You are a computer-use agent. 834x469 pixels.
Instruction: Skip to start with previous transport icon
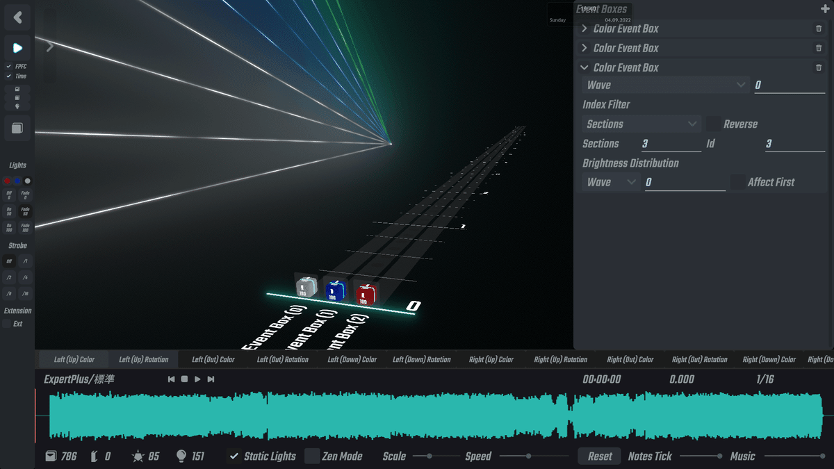[x=172, y=379]
